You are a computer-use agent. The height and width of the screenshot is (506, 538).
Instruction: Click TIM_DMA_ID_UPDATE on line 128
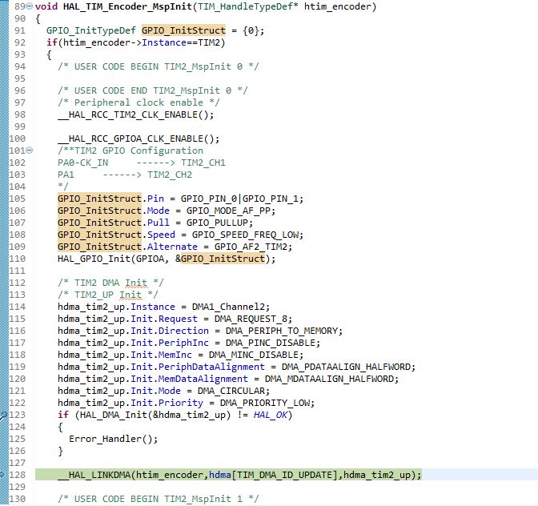point(284,475)
